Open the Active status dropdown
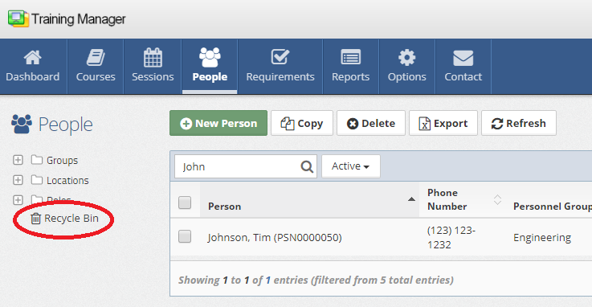592x307 pixels. coord(351,166)
